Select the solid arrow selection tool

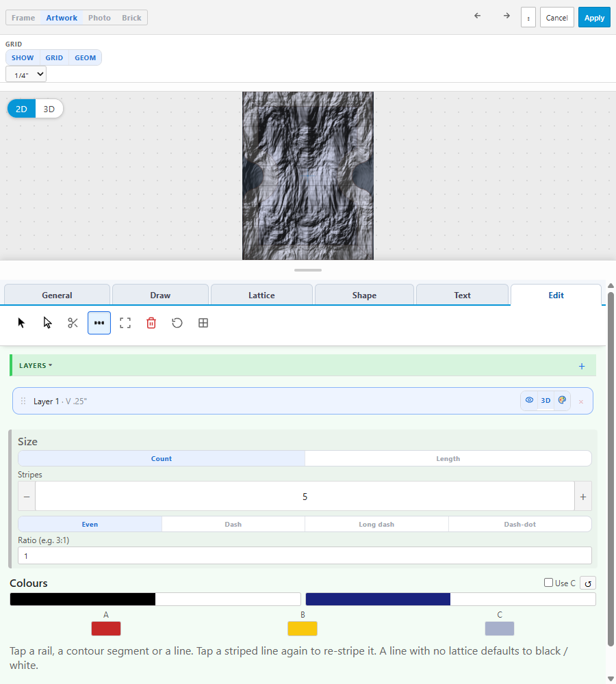tap(21, 323)
